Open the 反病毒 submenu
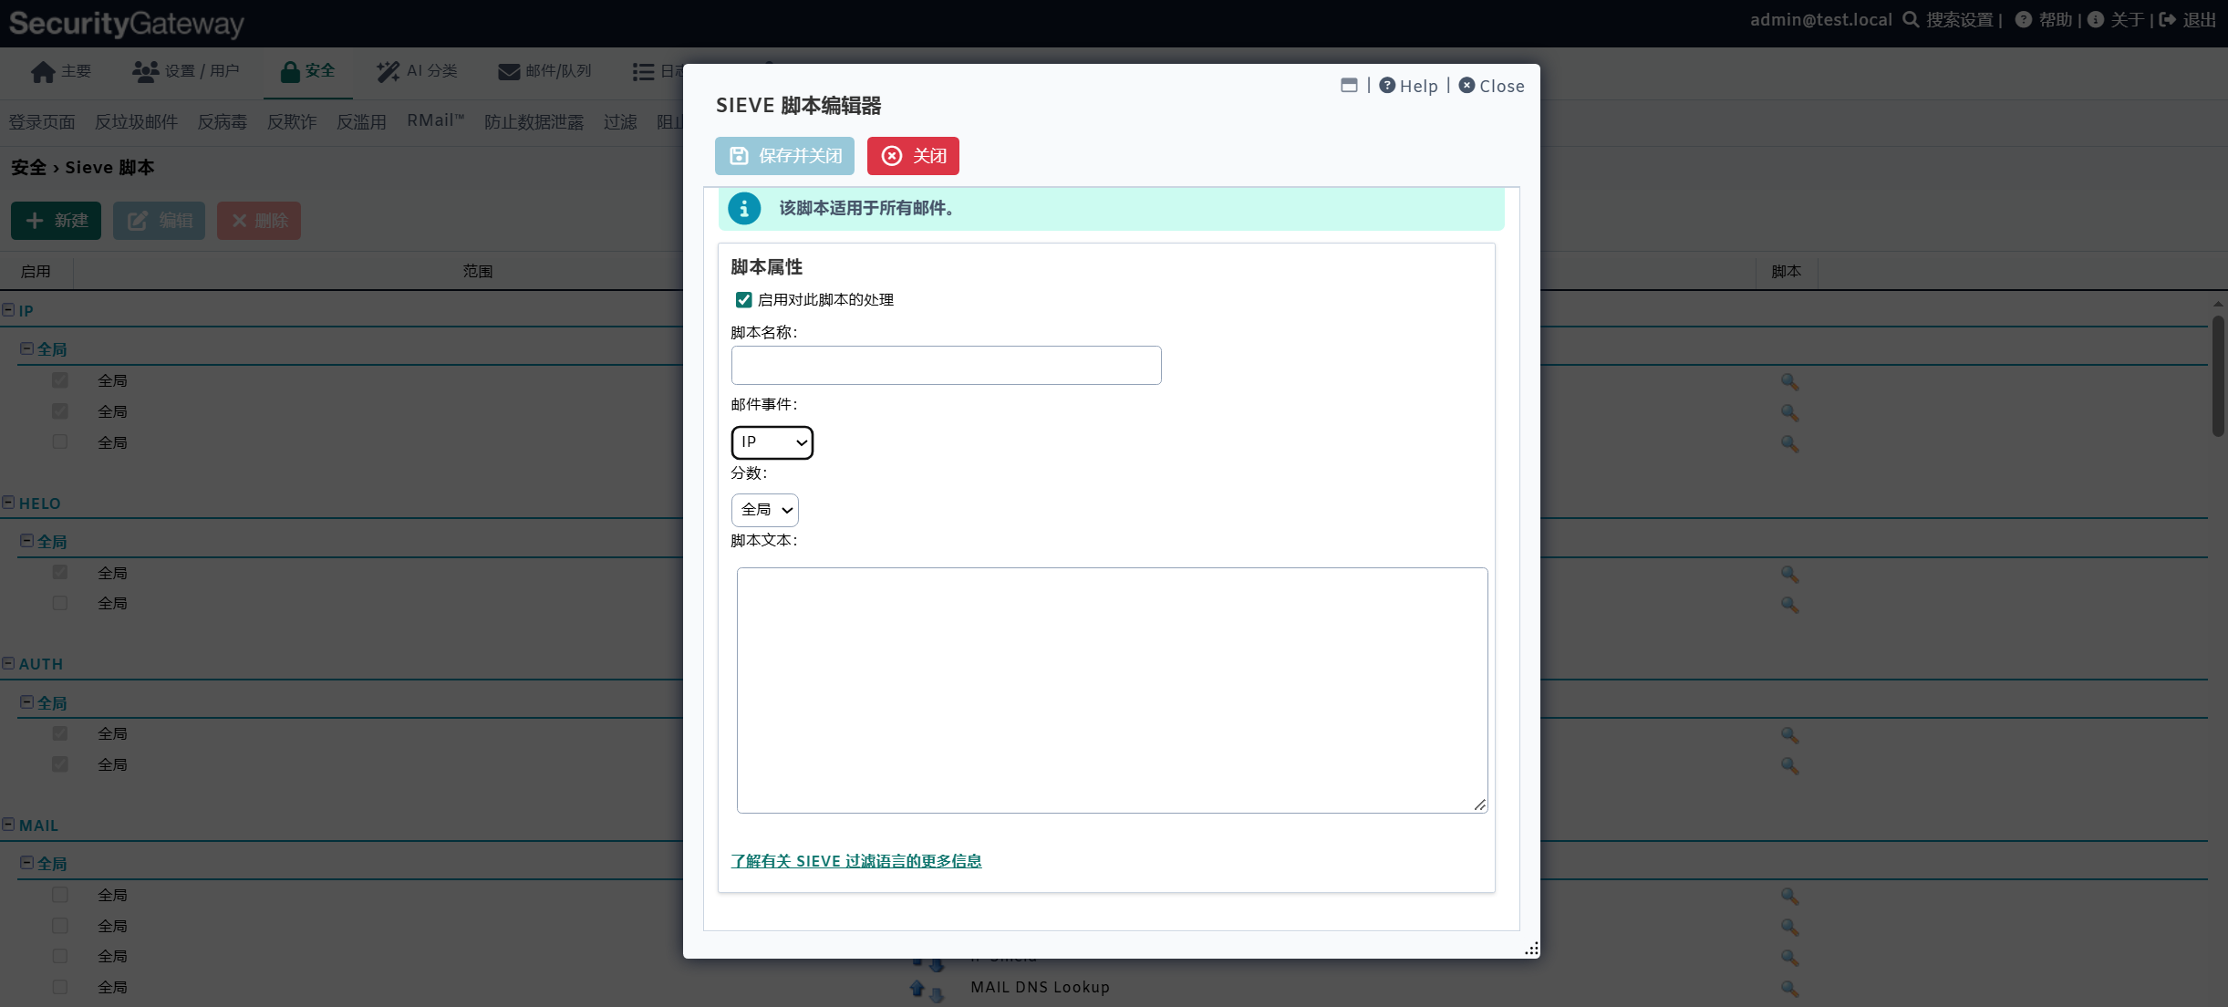 [223, 122]
